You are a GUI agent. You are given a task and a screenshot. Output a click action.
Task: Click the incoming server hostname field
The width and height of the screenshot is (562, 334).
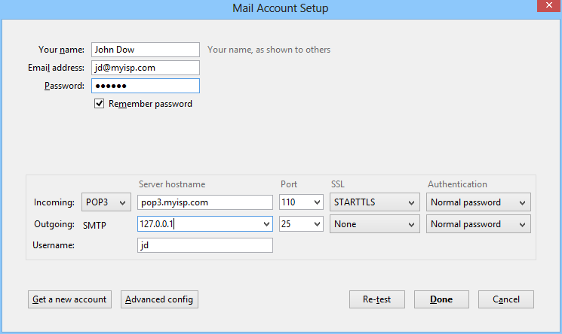(205, 202)
